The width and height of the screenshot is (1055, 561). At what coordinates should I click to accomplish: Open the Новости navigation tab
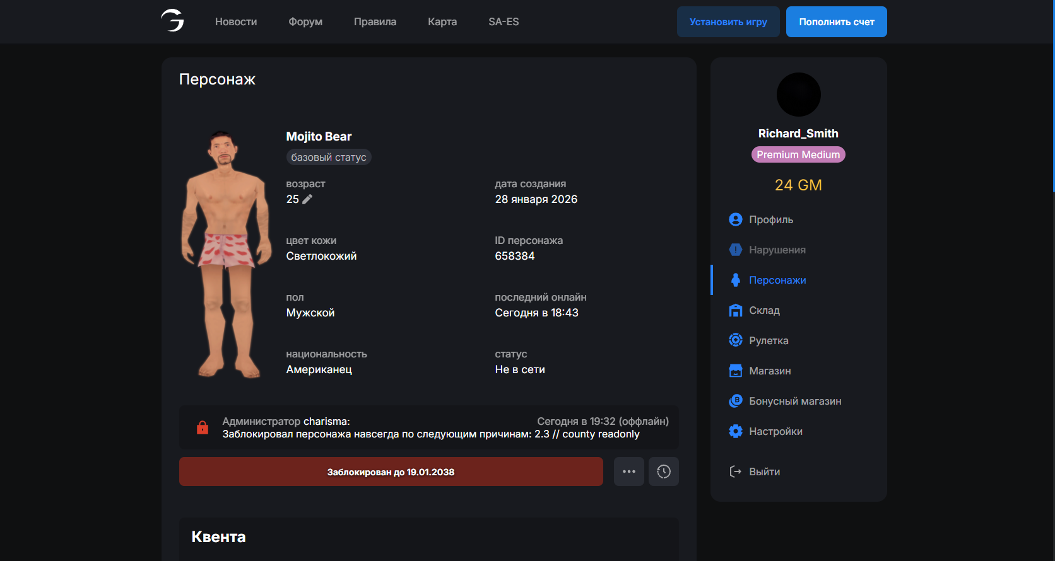(x=236, y=21)
